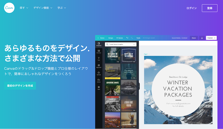223x129 pixels.
Task: Click the Social Media - Untitled title
Action: [x=179, y=38]
